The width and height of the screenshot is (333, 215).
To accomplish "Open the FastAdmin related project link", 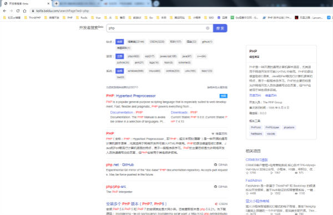I will click(254, 181).
